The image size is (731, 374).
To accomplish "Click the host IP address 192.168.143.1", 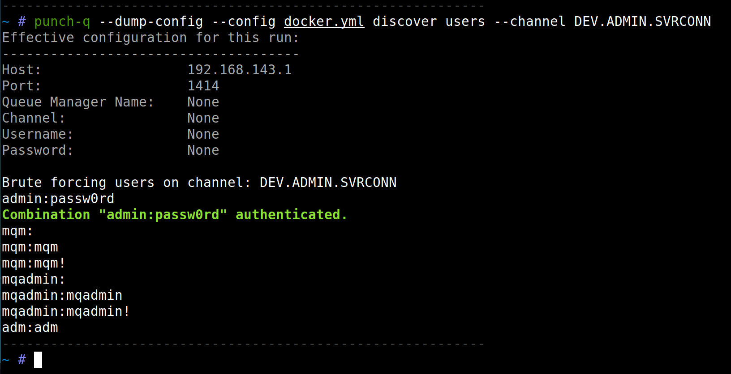I will coord(239,70).
